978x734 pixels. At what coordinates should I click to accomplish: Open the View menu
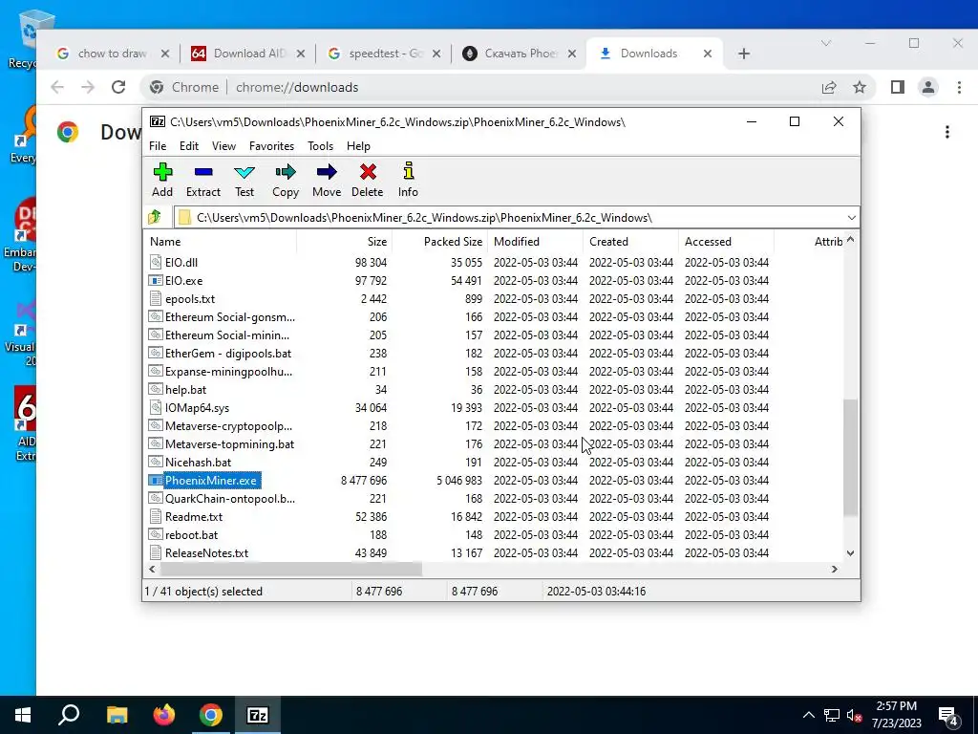coord(223,146)
